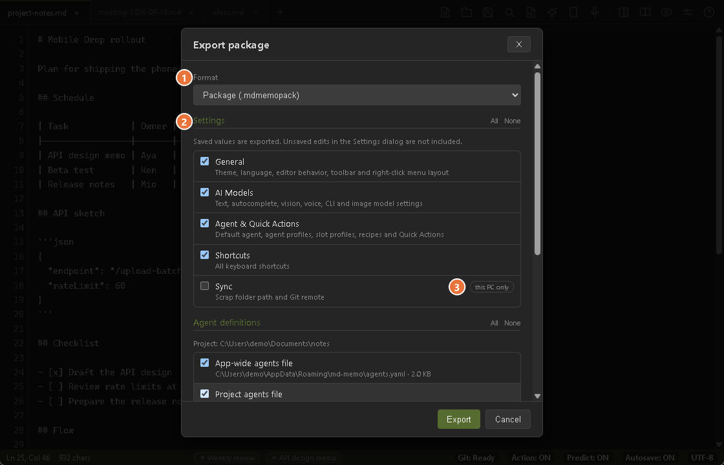The image size is (724, 465).
Task: Click '# Mobile Drop rollout' heading in editor
Action: (91, 39)
